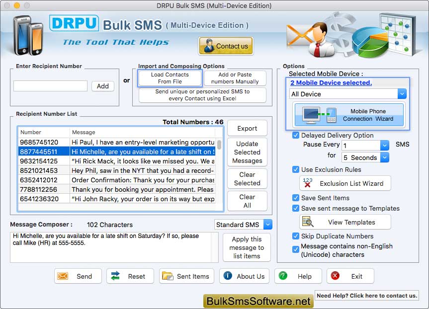Click the blue info icon for About Us

click(228, 276)
